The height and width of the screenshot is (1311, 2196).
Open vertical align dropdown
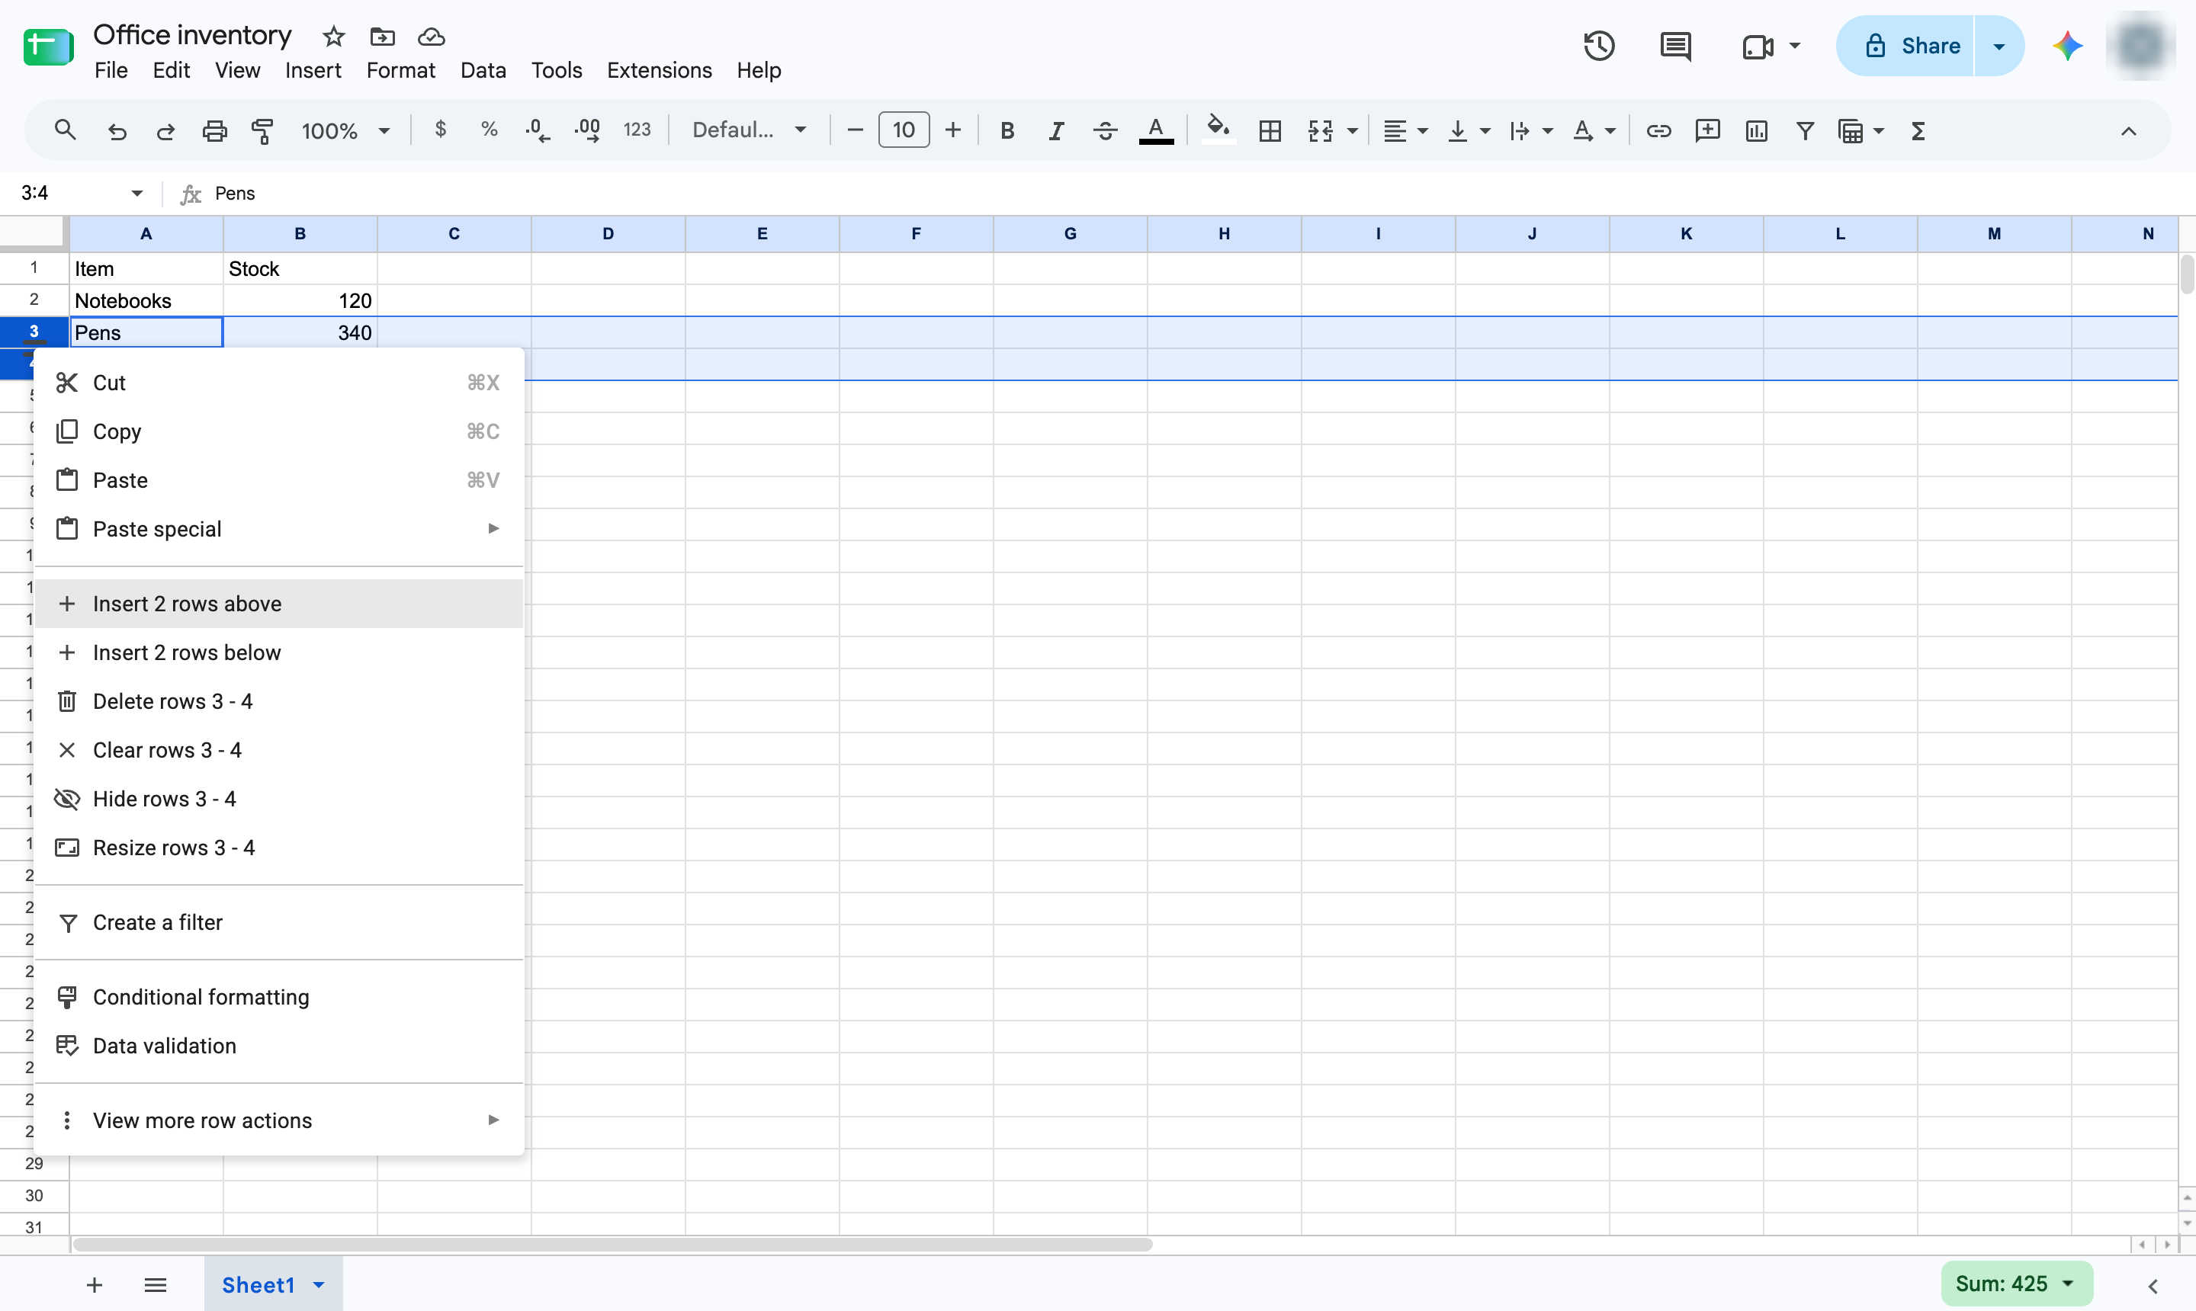pyautogui.click(x=1468, y=131)
